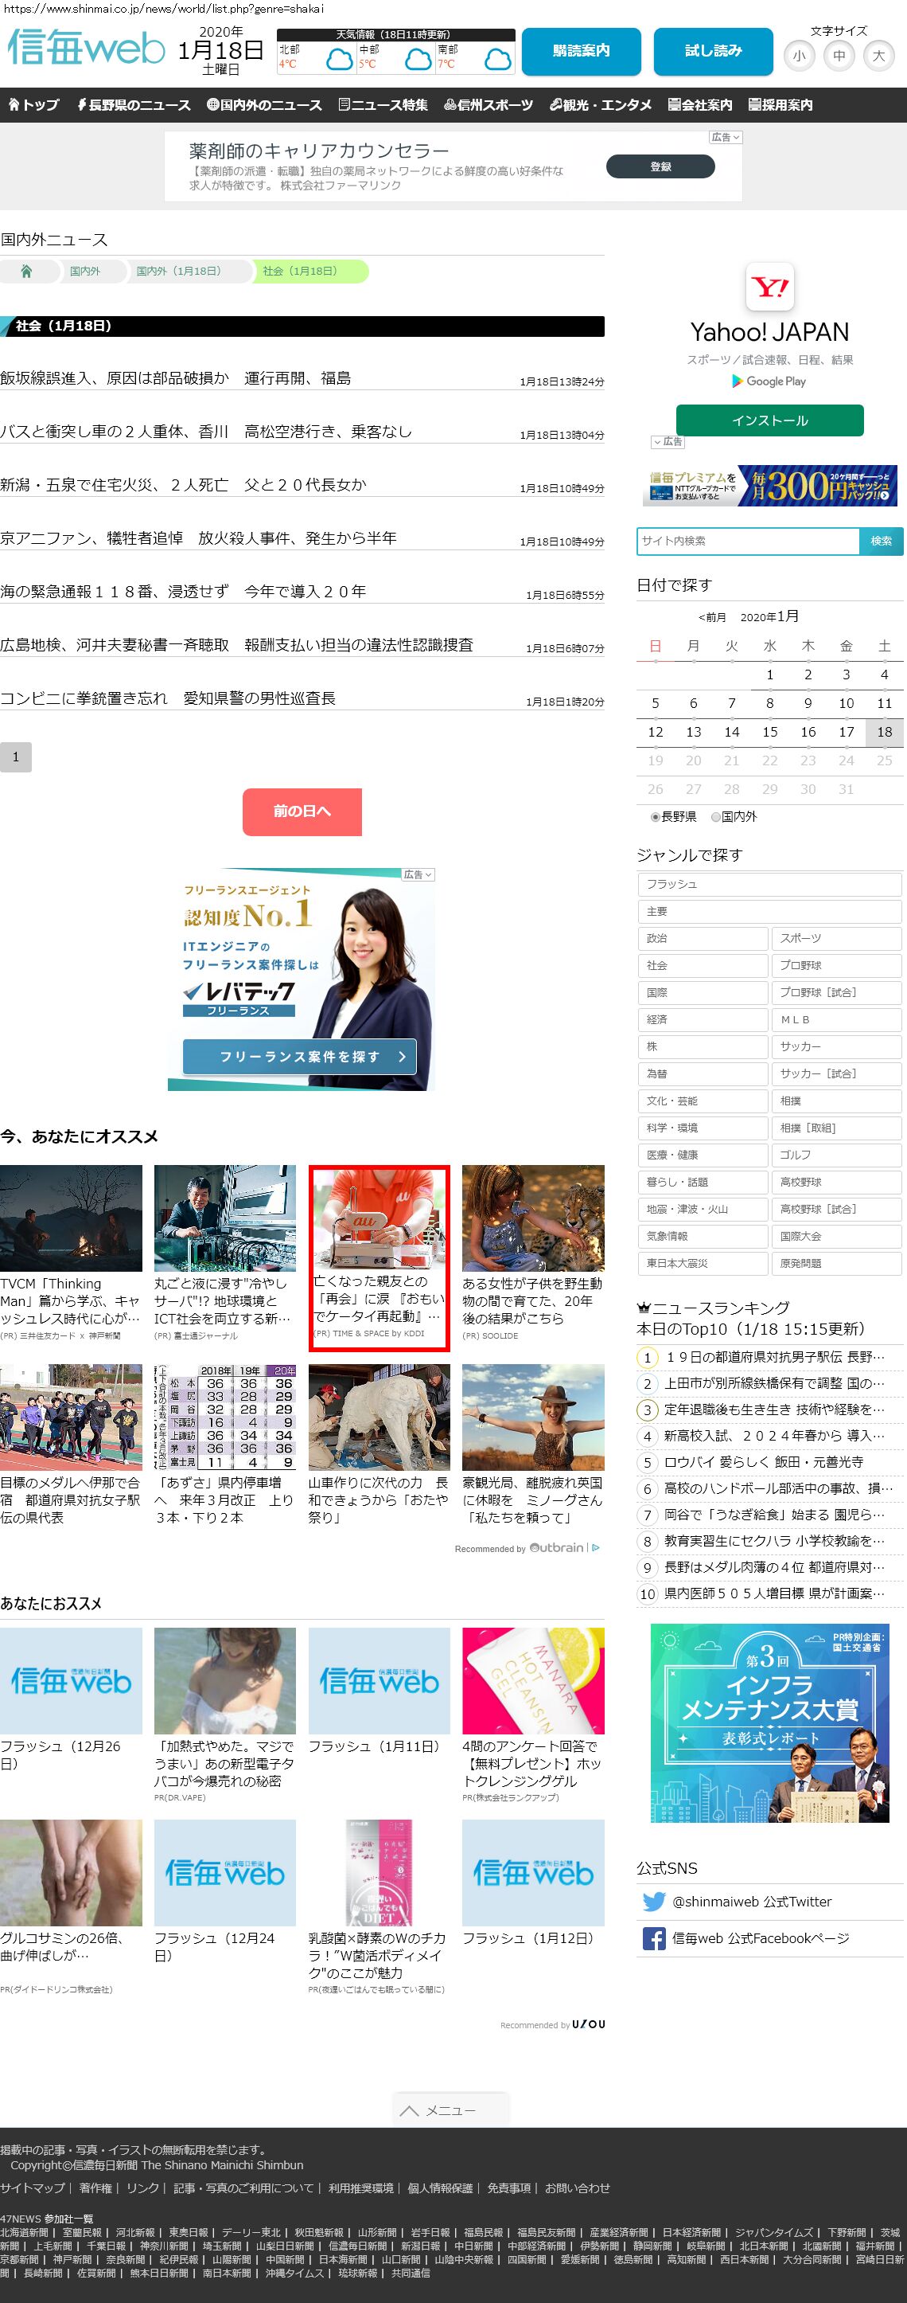Click the 前の日へ button
907x2303 pixels.
[302, 811]
